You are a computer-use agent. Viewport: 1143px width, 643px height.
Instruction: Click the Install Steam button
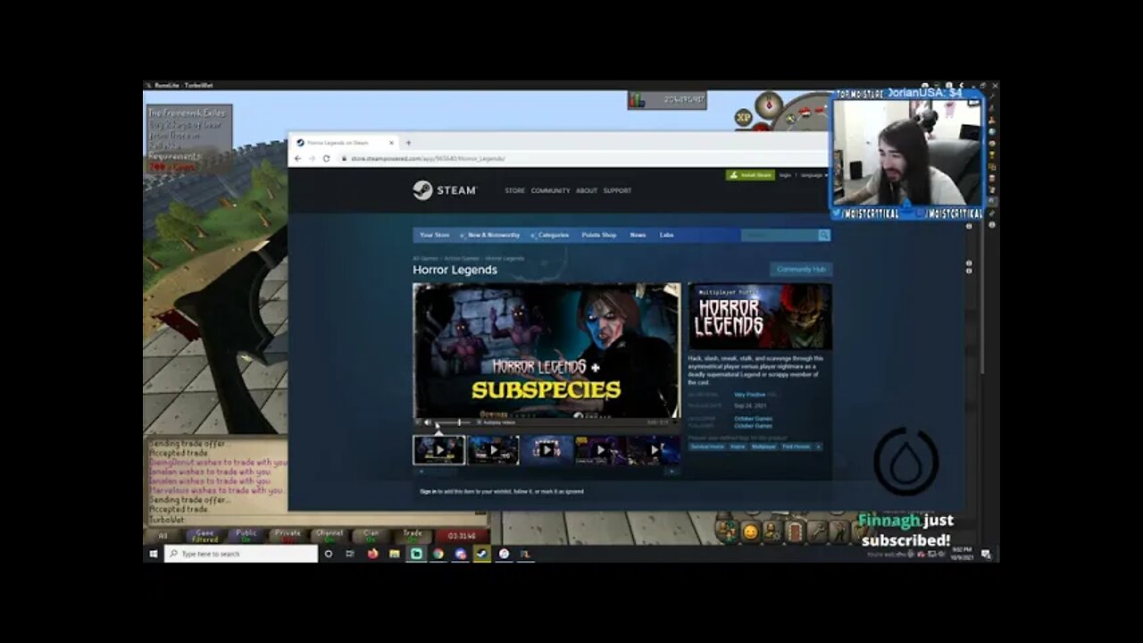pyautogui.click(x=750, y=175)
